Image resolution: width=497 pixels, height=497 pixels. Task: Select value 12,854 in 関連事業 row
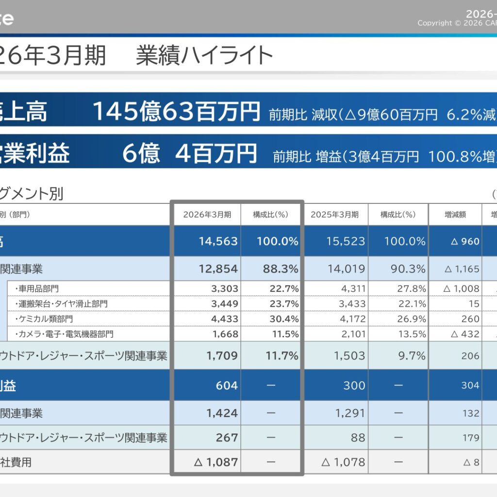218,269
